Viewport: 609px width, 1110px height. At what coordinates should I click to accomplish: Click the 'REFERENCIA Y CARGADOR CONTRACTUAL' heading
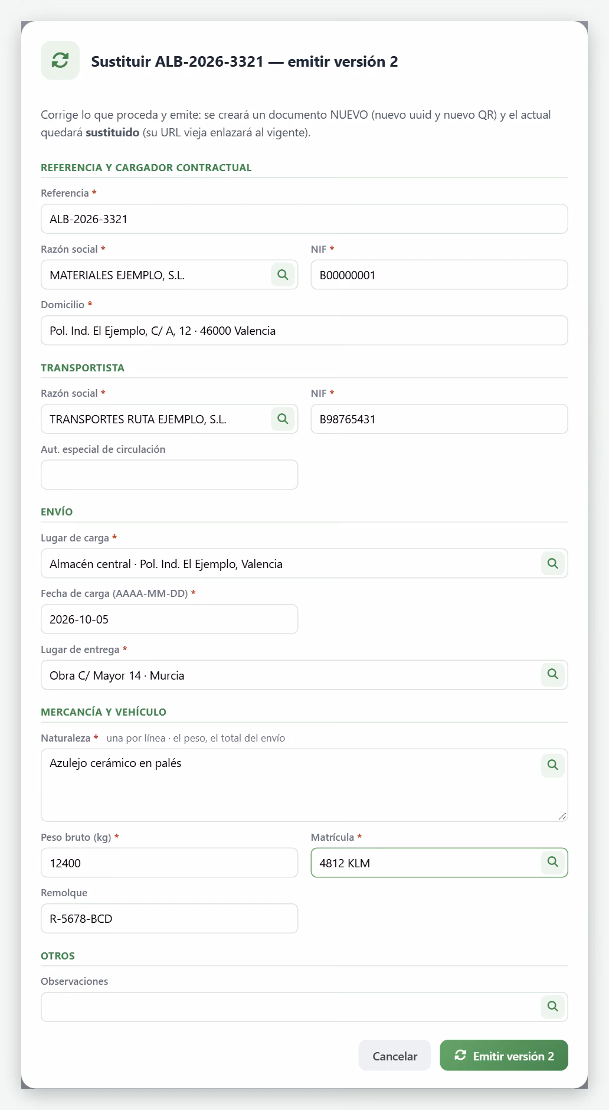click(x=146, y=168)
